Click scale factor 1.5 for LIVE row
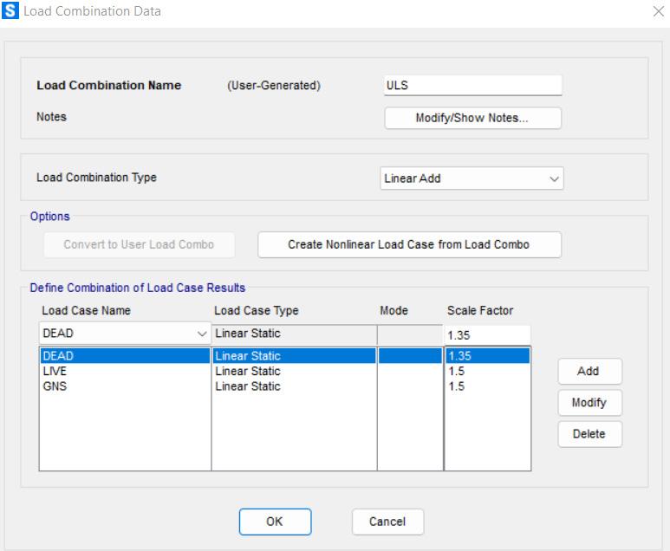 [457, 371]
